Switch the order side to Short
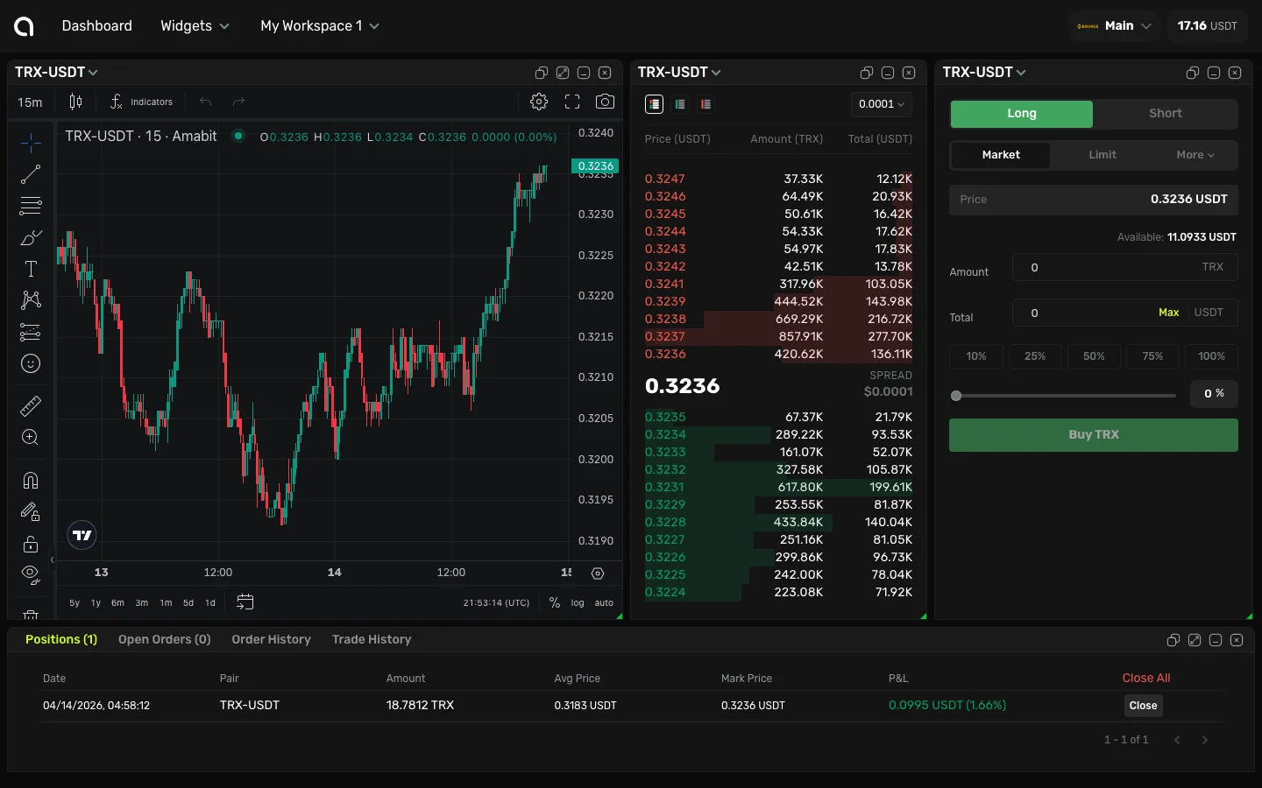Viewport: 1262px width, 788px height. point(1165,114)
